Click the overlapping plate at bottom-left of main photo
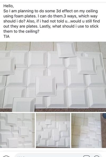 [24, 105]
